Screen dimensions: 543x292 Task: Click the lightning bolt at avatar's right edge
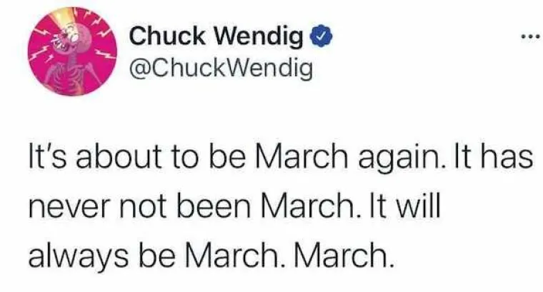104,54
